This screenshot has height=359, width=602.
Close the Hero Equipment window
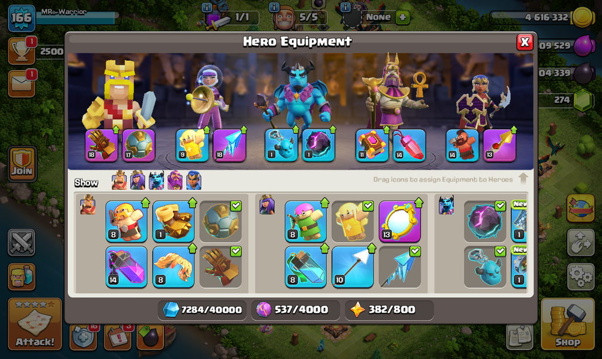coord(525,42)
